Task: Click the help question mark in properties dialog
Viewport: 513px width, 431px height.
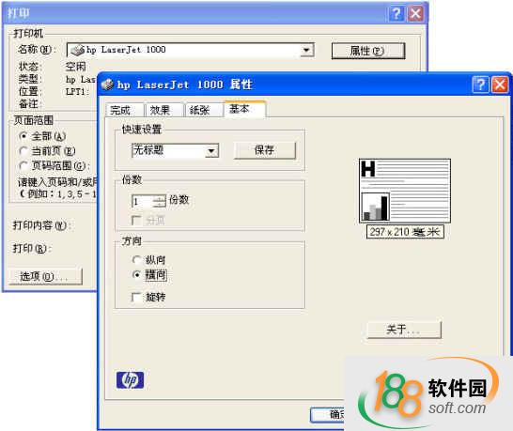Action: click(481, 85)
